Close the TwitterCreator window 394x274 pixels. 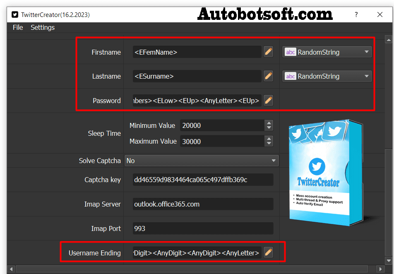coord(380,14)
